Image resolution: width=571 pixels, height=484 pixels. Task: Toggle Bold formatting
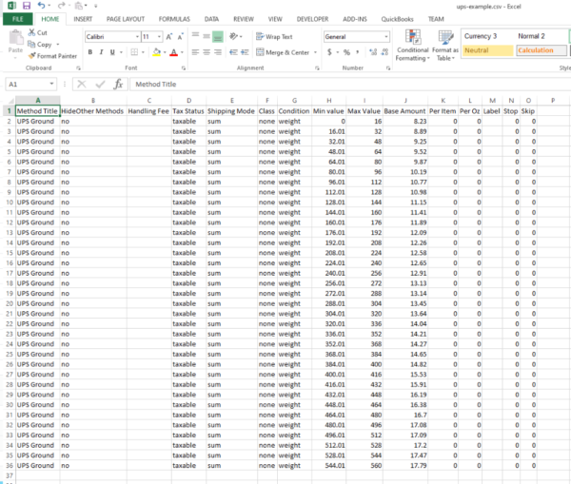(89, 52)
